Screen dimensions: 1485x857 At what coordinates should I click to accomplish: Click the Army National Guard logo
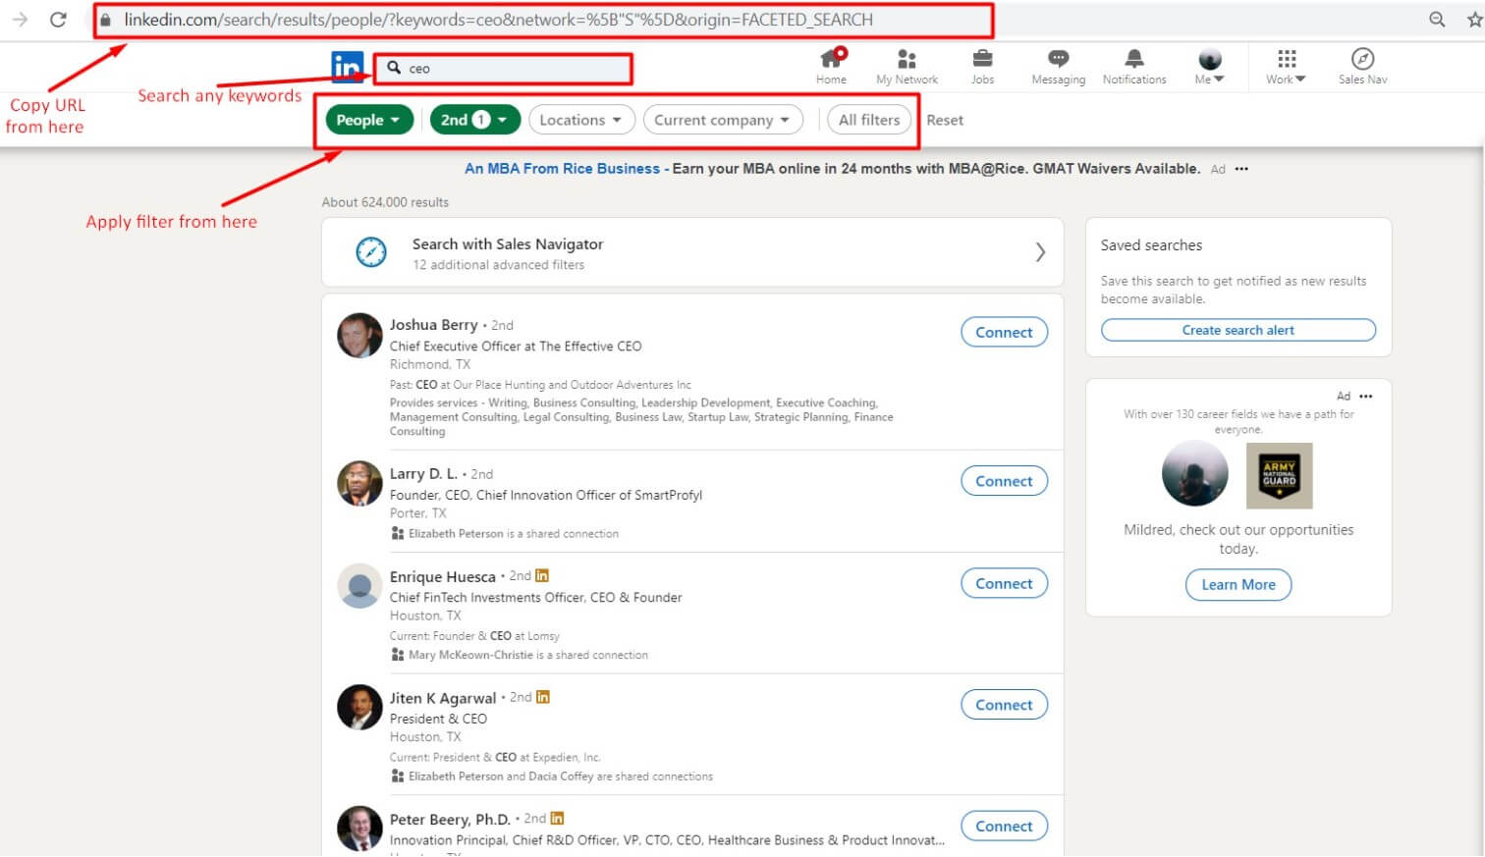point(1279,476)
